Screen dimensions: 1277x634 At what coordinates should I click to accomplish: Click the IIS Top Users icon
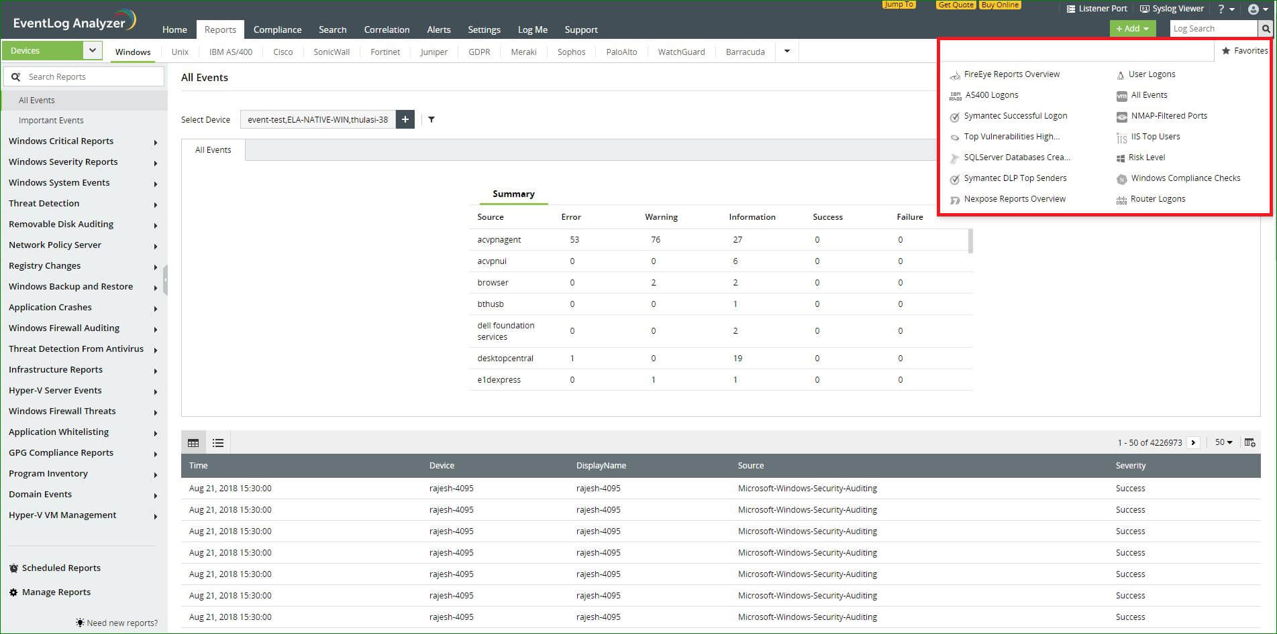[x=1121, y=137]
